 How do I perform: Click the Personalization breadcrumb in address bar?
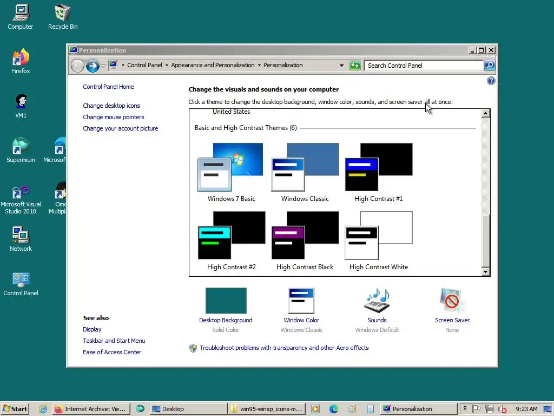(x=283, y=66)
